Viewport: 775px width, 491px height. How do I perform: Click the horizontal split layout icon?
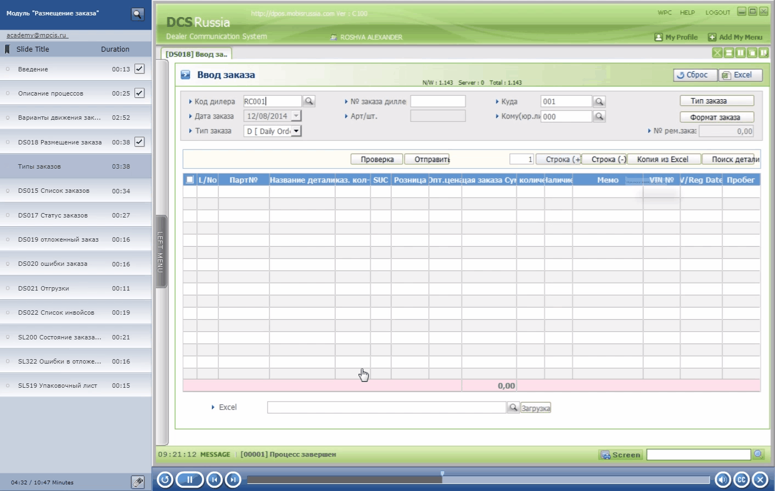729,53
